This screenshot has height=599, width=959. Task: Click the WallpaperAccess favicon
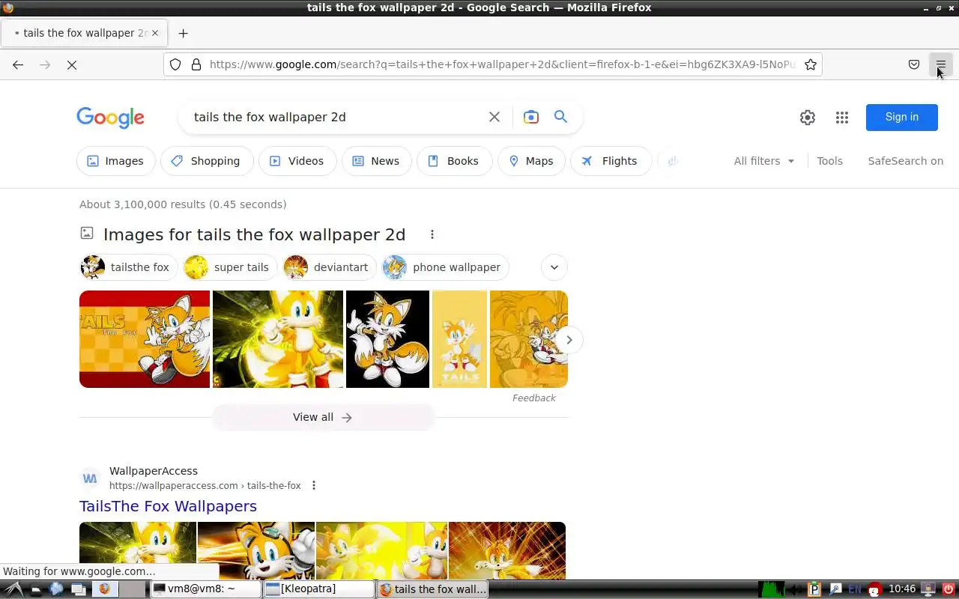coord(90,478)
